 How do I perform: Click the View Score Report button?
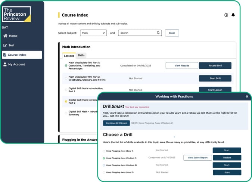(x=197, y=158)
